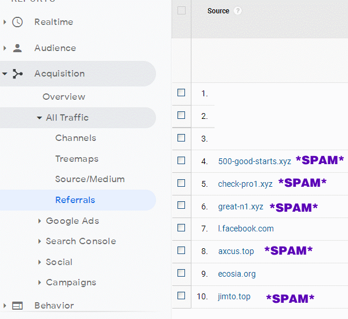Open the Channels report
Image resolution: width=348 pixels, height=319 pixels.
pos(75,138)
